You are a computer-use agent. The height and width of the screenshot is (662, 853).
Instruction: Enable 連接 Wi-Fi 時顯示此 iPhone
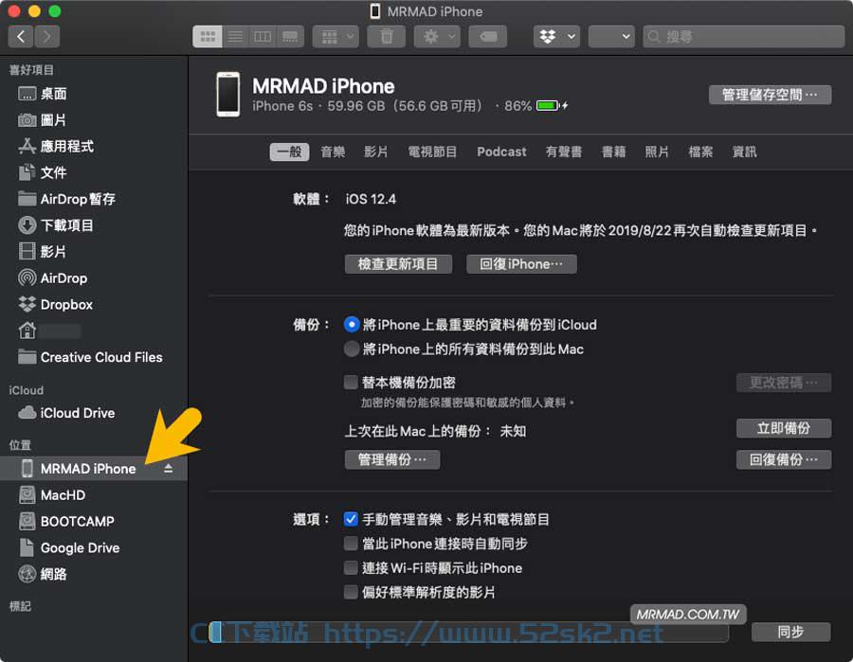(351, 568)
